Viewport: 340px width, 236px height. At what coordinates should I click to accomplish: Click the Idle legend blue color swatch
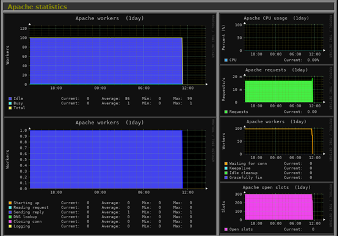coord(10,99)
